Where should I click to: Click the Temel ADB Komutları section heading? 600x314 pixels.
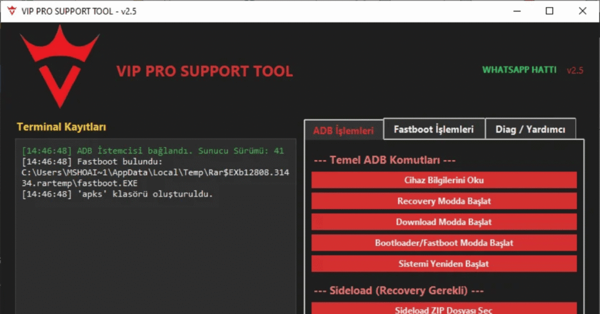(384, 160)
